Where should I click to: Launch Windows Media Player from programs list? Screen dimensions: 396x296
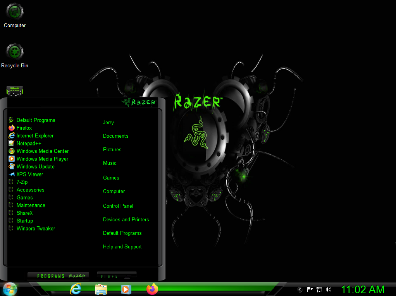click(38, 159)
